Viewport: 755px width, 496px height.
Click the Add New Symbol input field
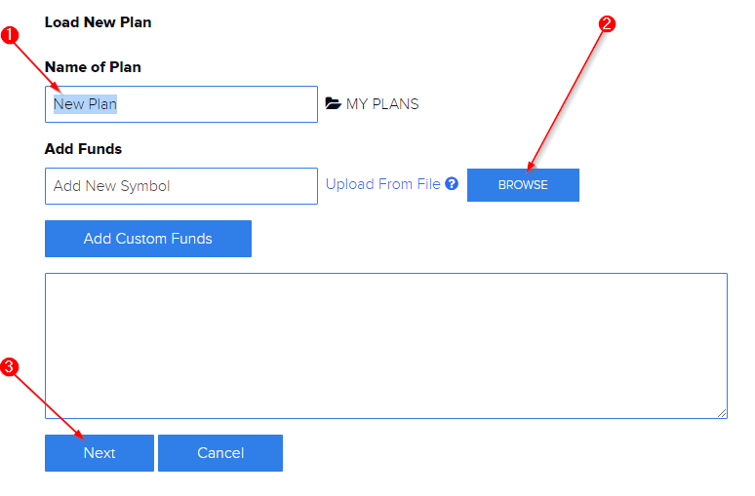pyautogui.click(x=181, y=186)
